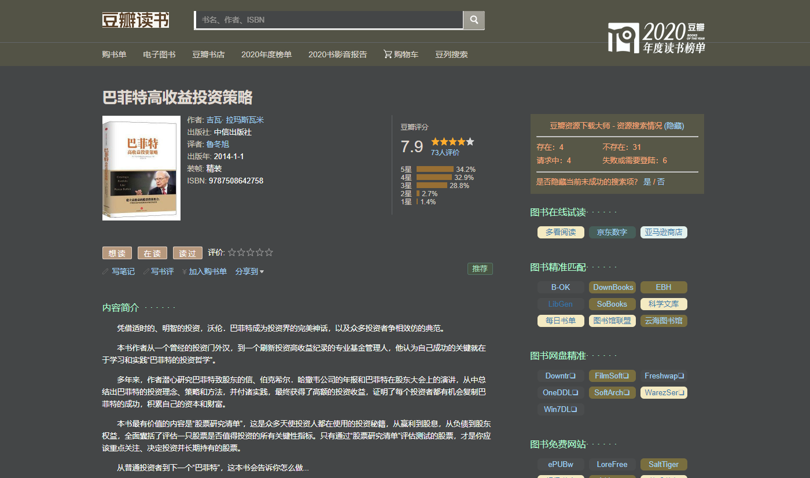Rate the book one star
The width and height of the screenshot is (810, 478).
[x=232, y=252]
